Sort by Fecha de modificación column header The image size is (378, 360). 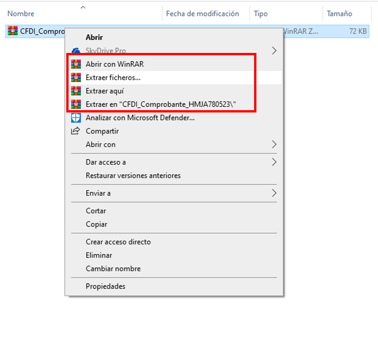point(202,14)
